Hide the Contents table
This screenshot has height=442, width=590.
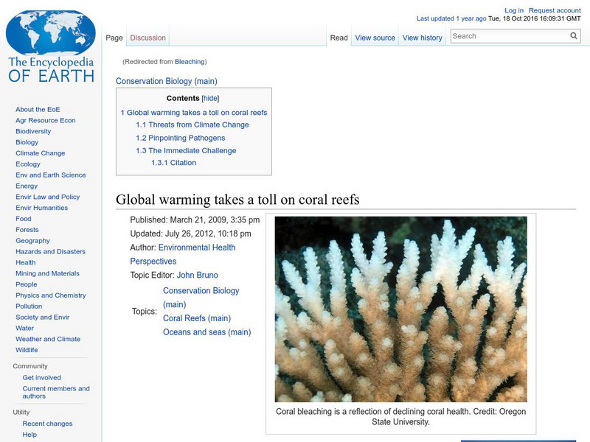[x=210, y=98]
